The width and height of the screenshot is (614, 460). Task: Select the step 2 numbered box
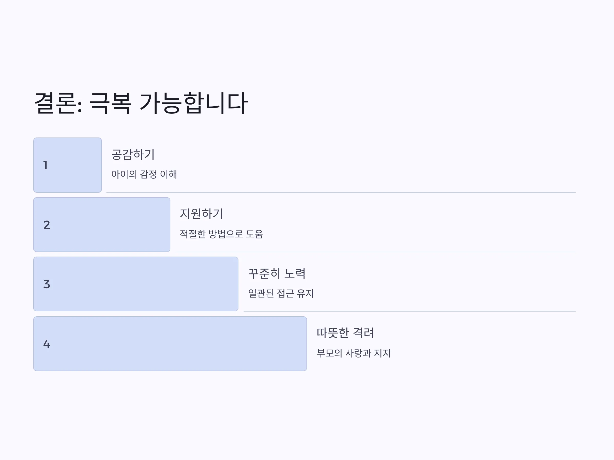[x=102, y=225]
